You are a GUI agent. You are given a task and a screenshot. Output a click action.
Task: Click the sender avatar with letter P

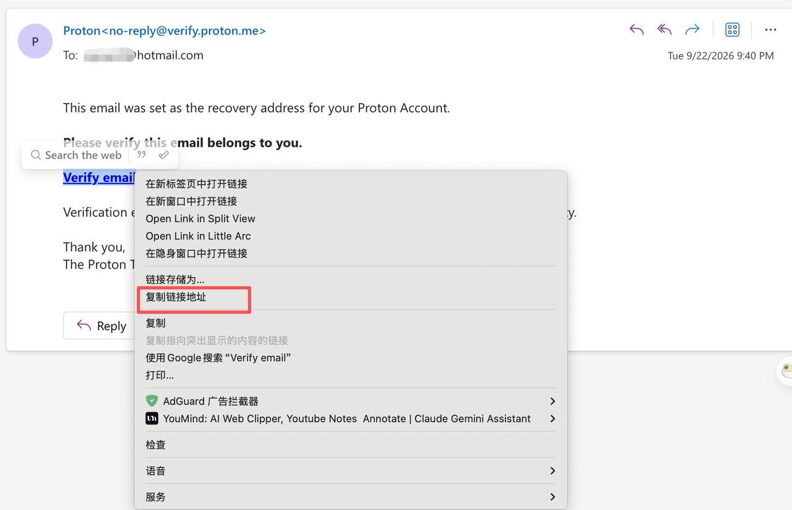click(35, 41)
